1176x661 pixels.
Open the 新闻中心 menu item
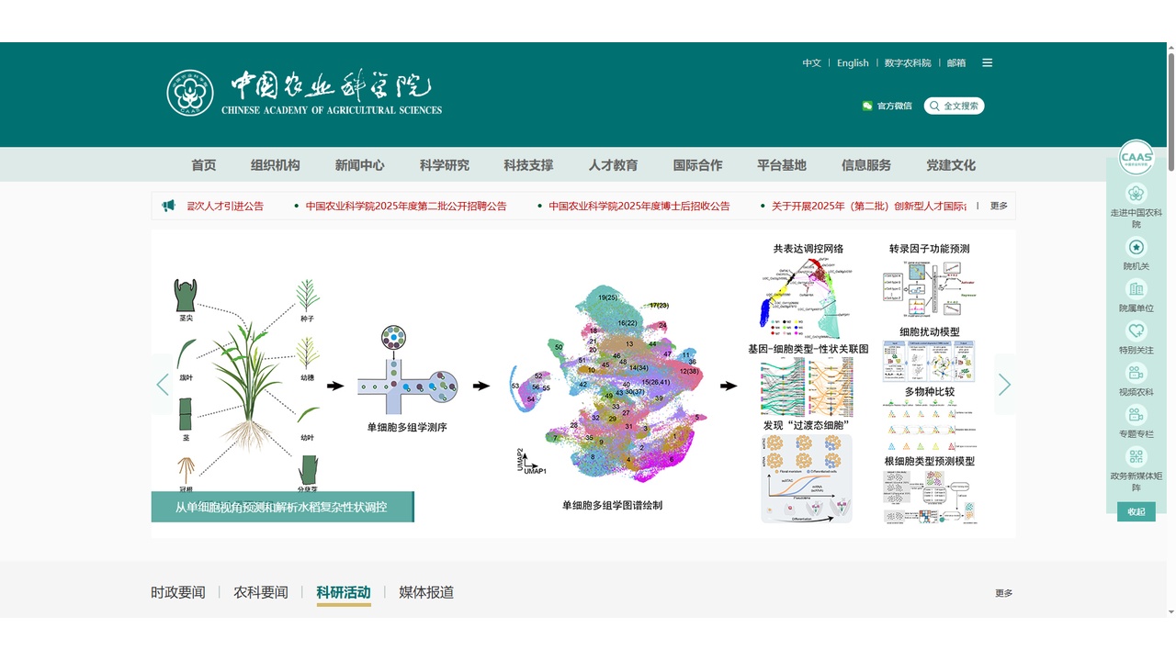tap(361, 165)
